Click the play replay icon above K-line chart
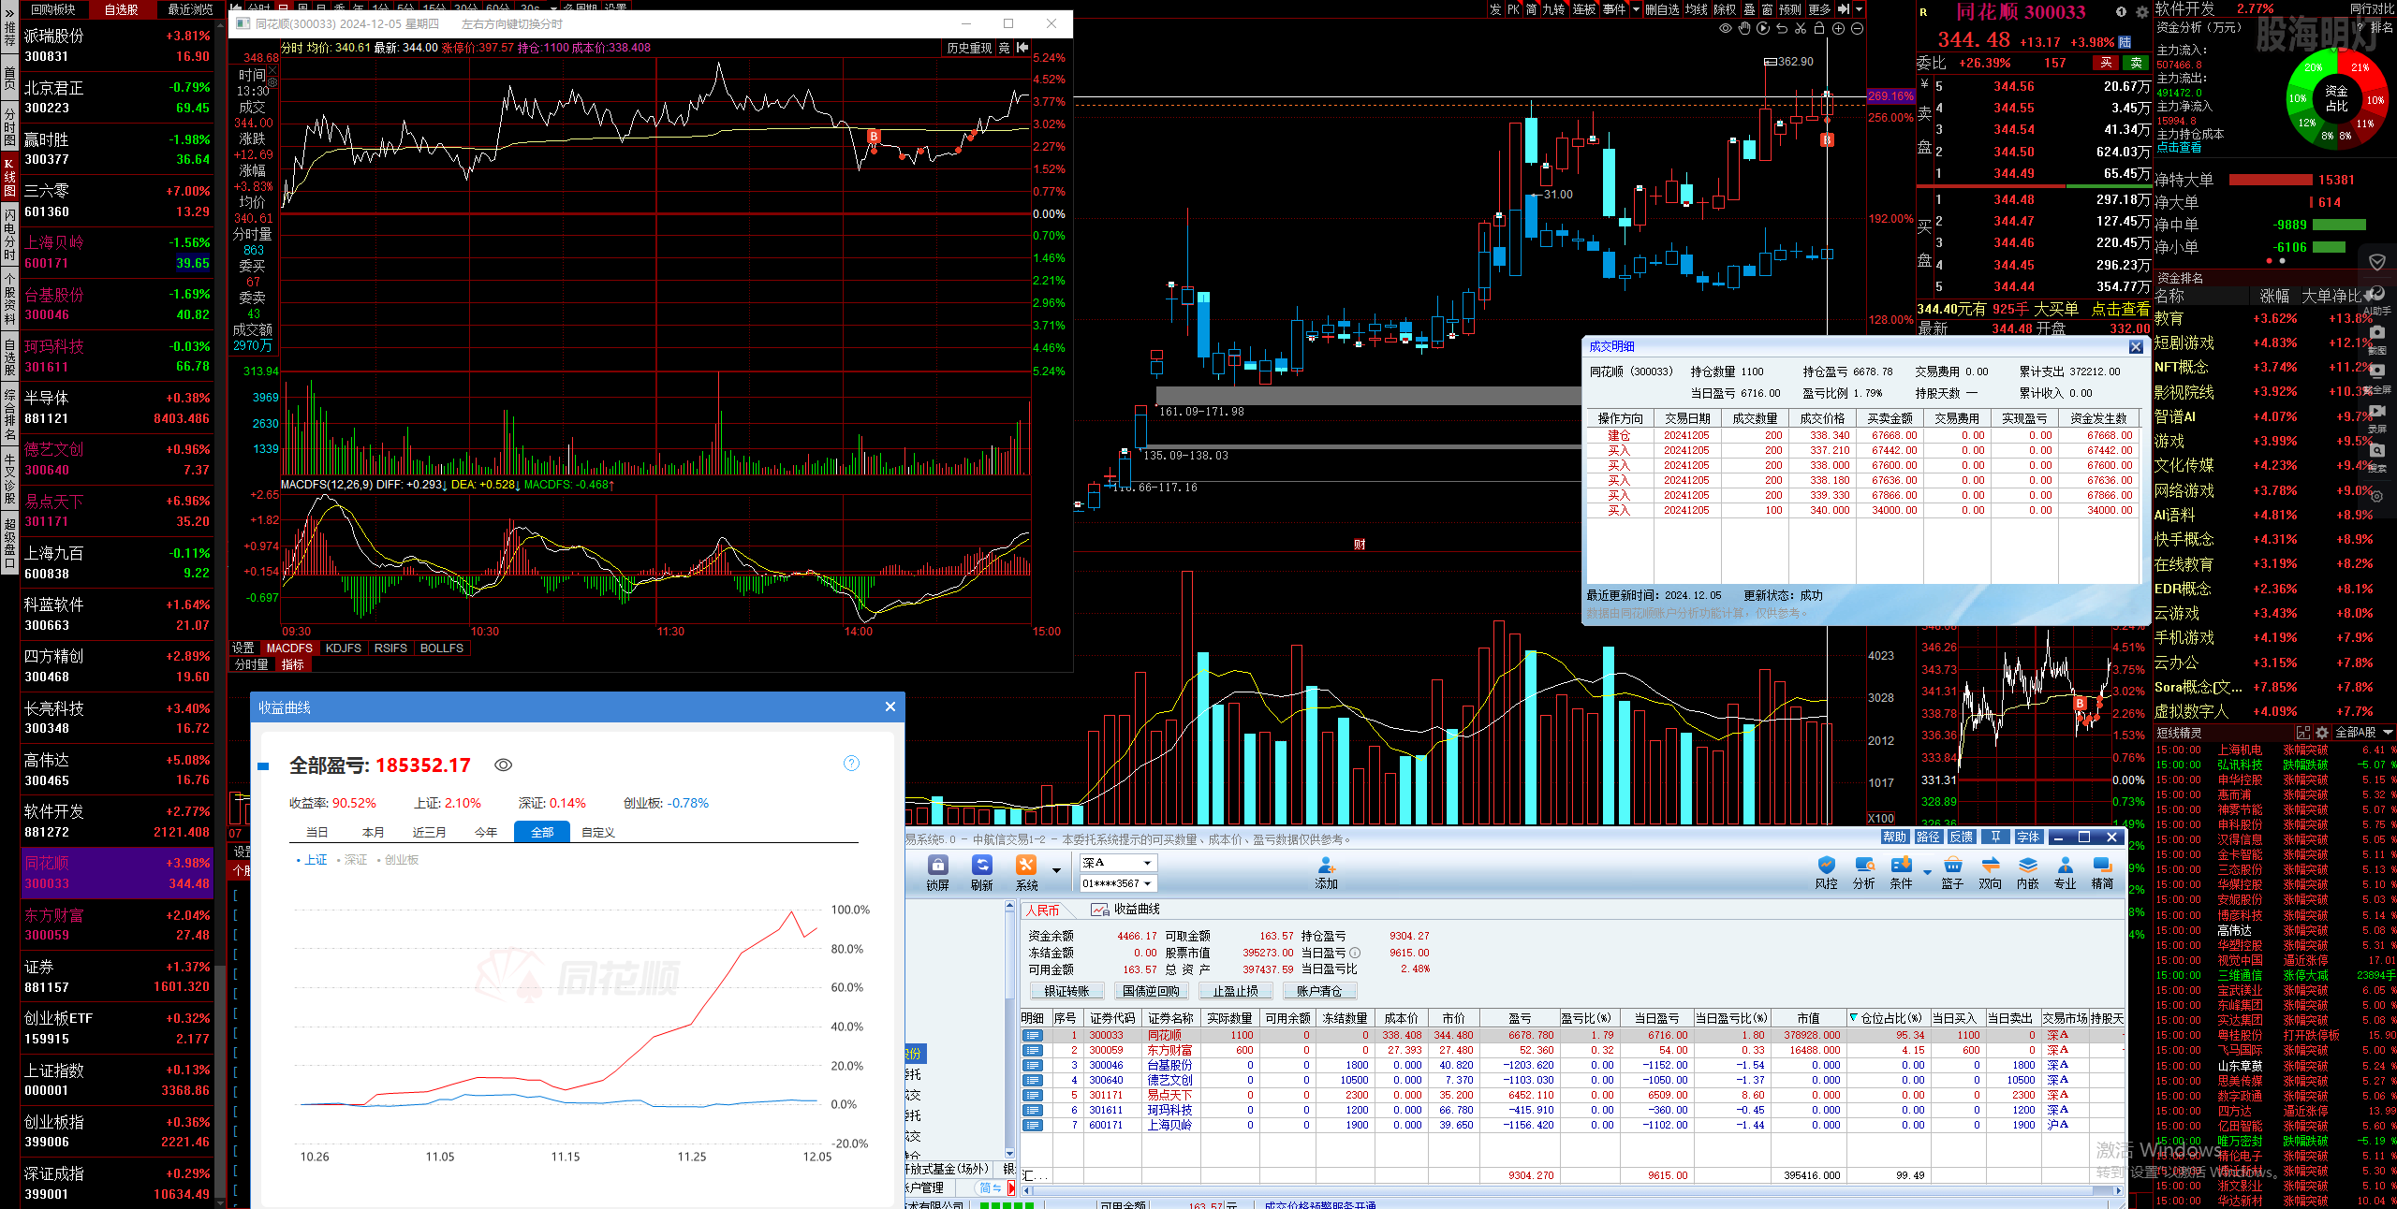2397x1209 pixels. pyautogui.click(x=1763, y=29)
